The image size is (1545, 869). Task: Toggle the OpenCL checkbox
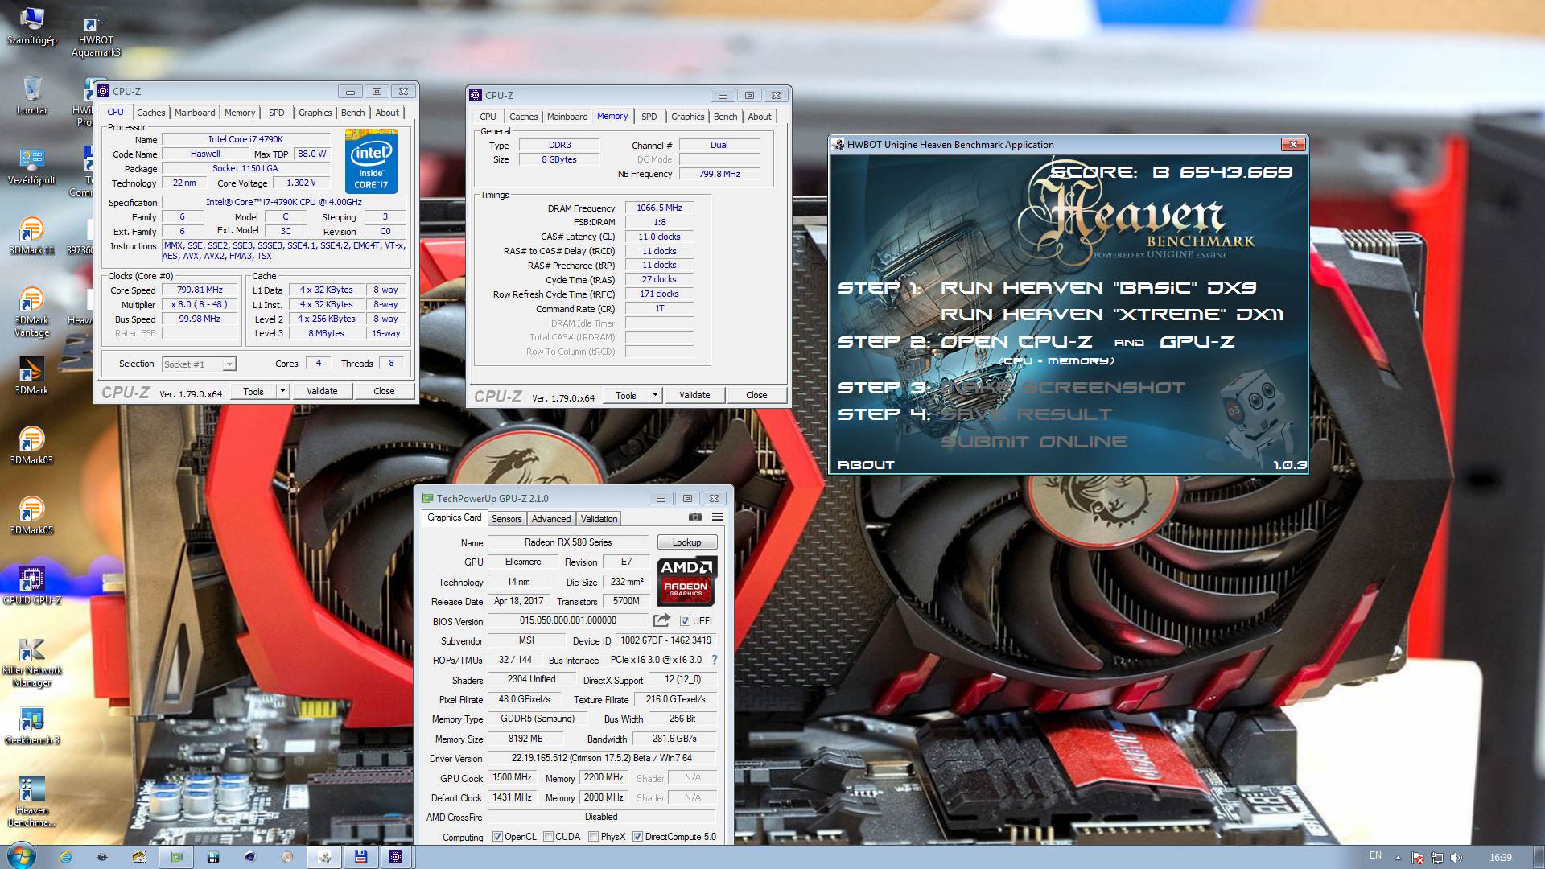click(497, 837)
